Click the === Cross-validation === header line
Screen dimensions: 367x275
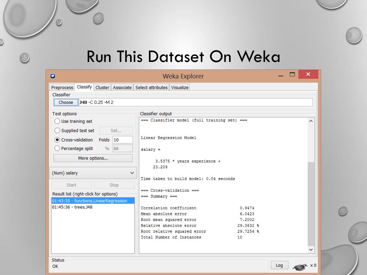170,190
